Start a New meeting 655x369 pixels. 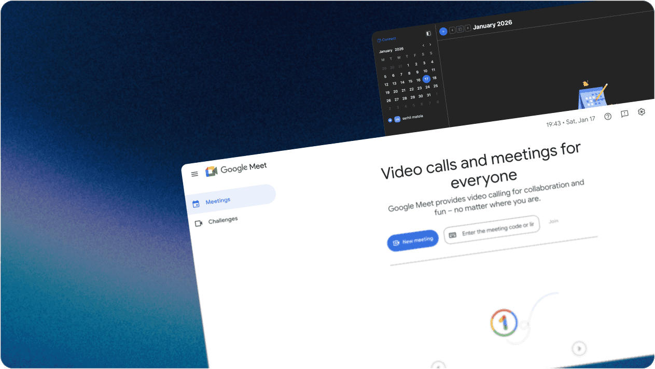click(x=413, y=241)
